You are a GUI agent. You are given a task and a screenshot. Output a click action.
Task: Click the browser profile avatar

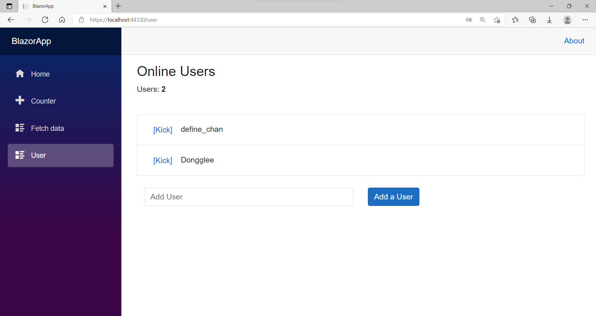click(x=567, y=20)
